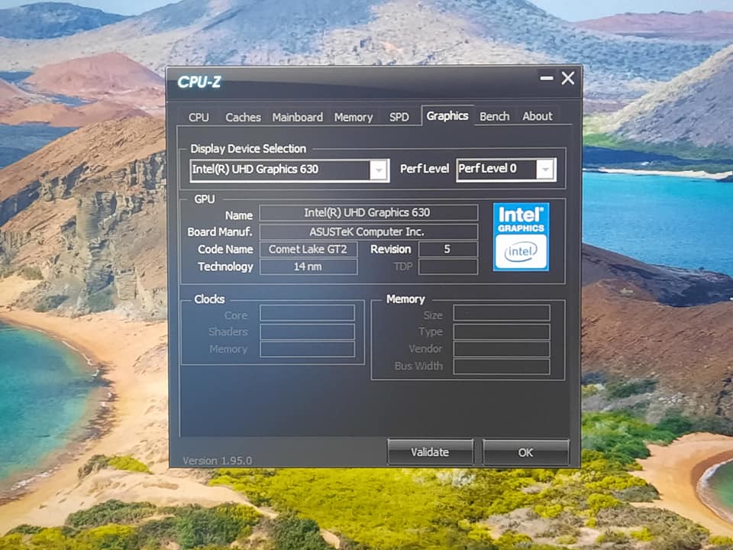Click the CPU-Z title text
This screenshot has width=733, height=550.
199,82
